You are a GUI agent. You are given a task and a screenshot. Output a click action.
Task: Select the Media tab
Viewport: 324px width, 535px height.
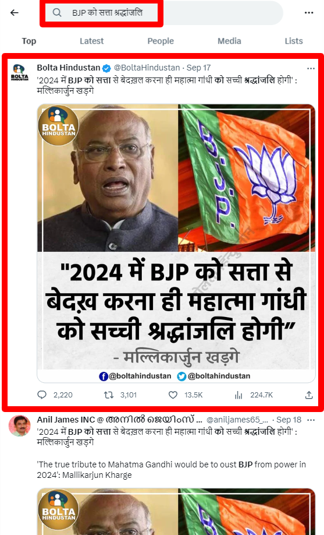229,41
